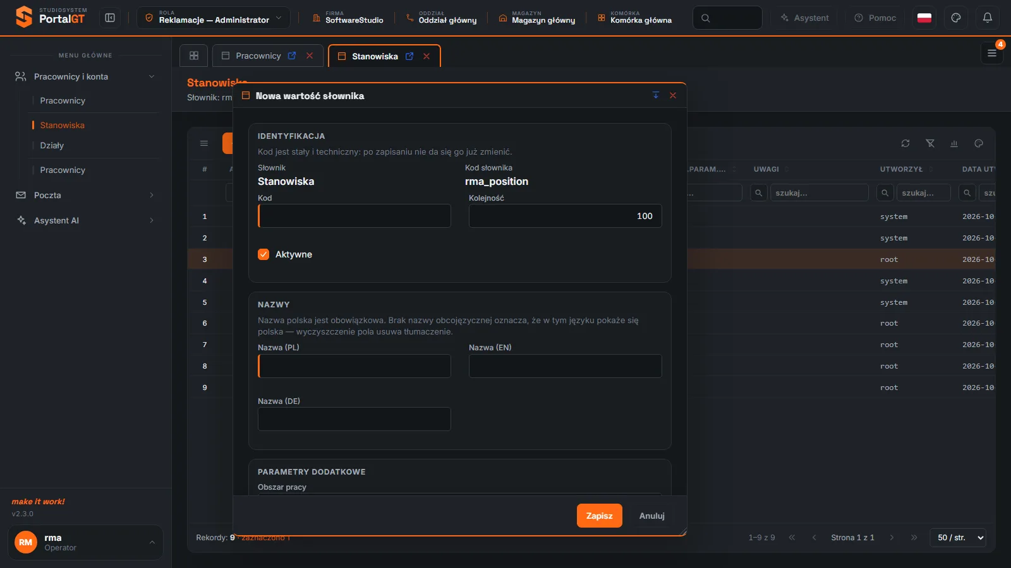Open the dashboard grid tab icon
Screen dimensions: 1011x568
194,56
